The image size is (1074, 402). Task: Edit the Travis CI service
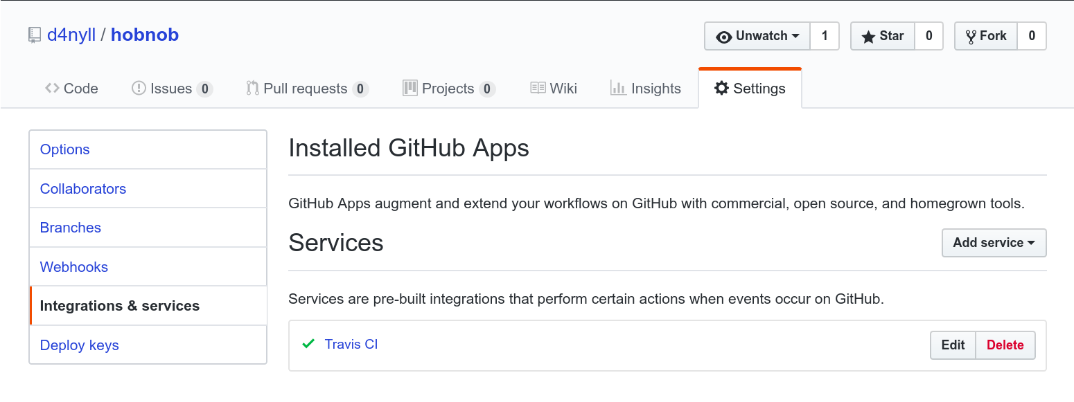(x=953, y=345)
